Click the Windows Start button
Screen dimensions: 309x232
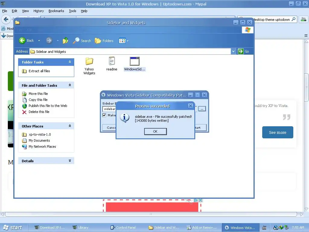13,227
